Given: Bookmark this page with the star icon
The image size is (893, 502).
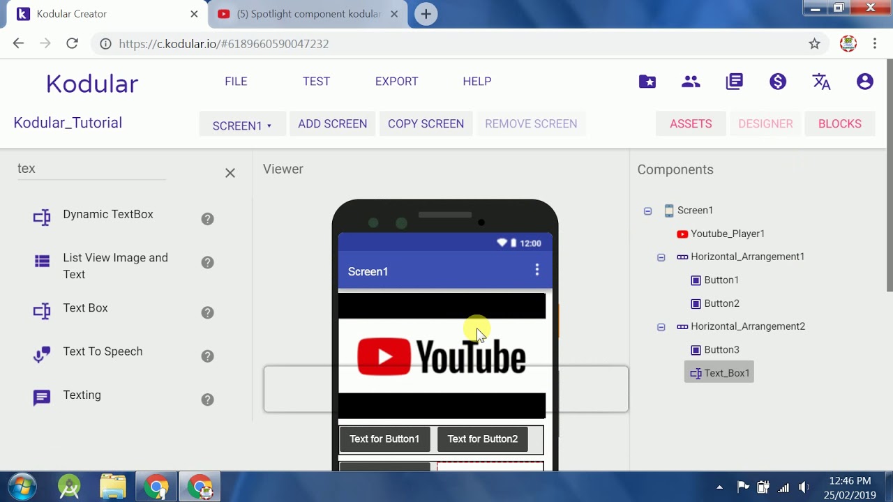Looking at the screenshot, I should [x=814, y=44].
